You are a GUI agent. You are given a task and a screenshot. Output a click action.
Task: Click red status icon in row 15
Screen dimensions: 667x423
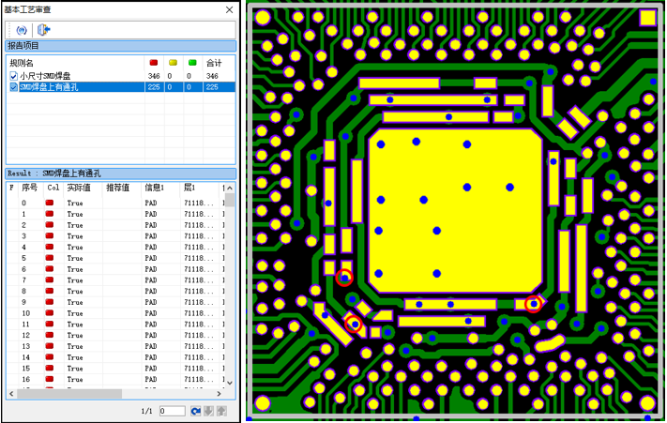point(50,369)
